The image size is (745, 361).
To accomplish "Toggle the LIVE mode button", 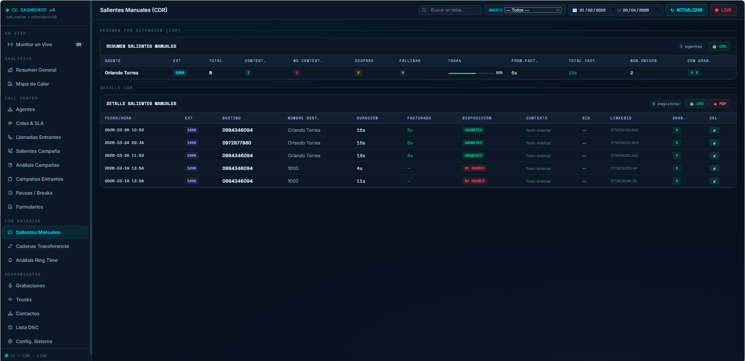I will 723,10.
